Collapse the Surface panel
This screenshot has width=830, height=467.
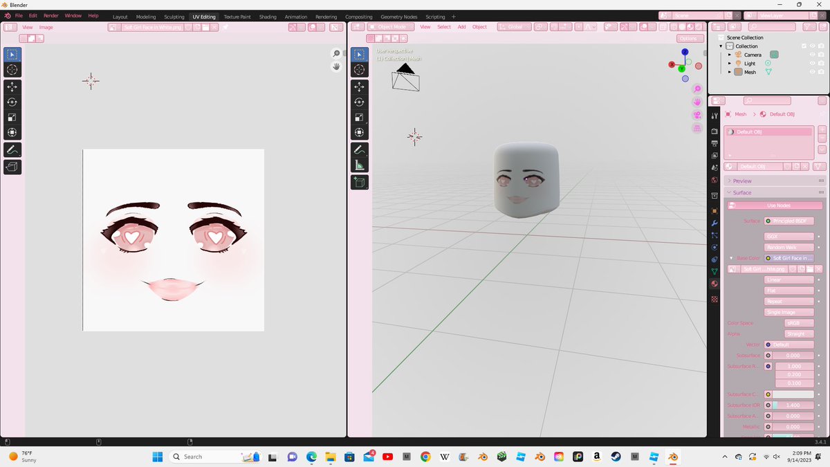(x=775, y=192)
